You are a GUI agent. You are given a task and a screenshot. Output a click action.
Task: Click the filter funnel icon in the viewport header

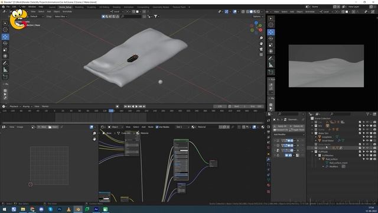(x=156, y=17)
